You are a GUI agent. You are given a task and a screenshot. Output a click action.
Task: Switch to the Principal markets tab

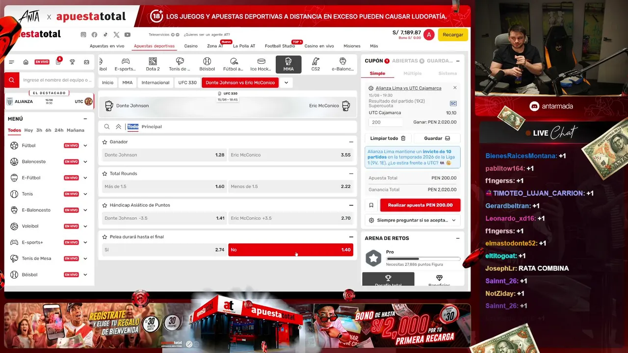(152, 126)
